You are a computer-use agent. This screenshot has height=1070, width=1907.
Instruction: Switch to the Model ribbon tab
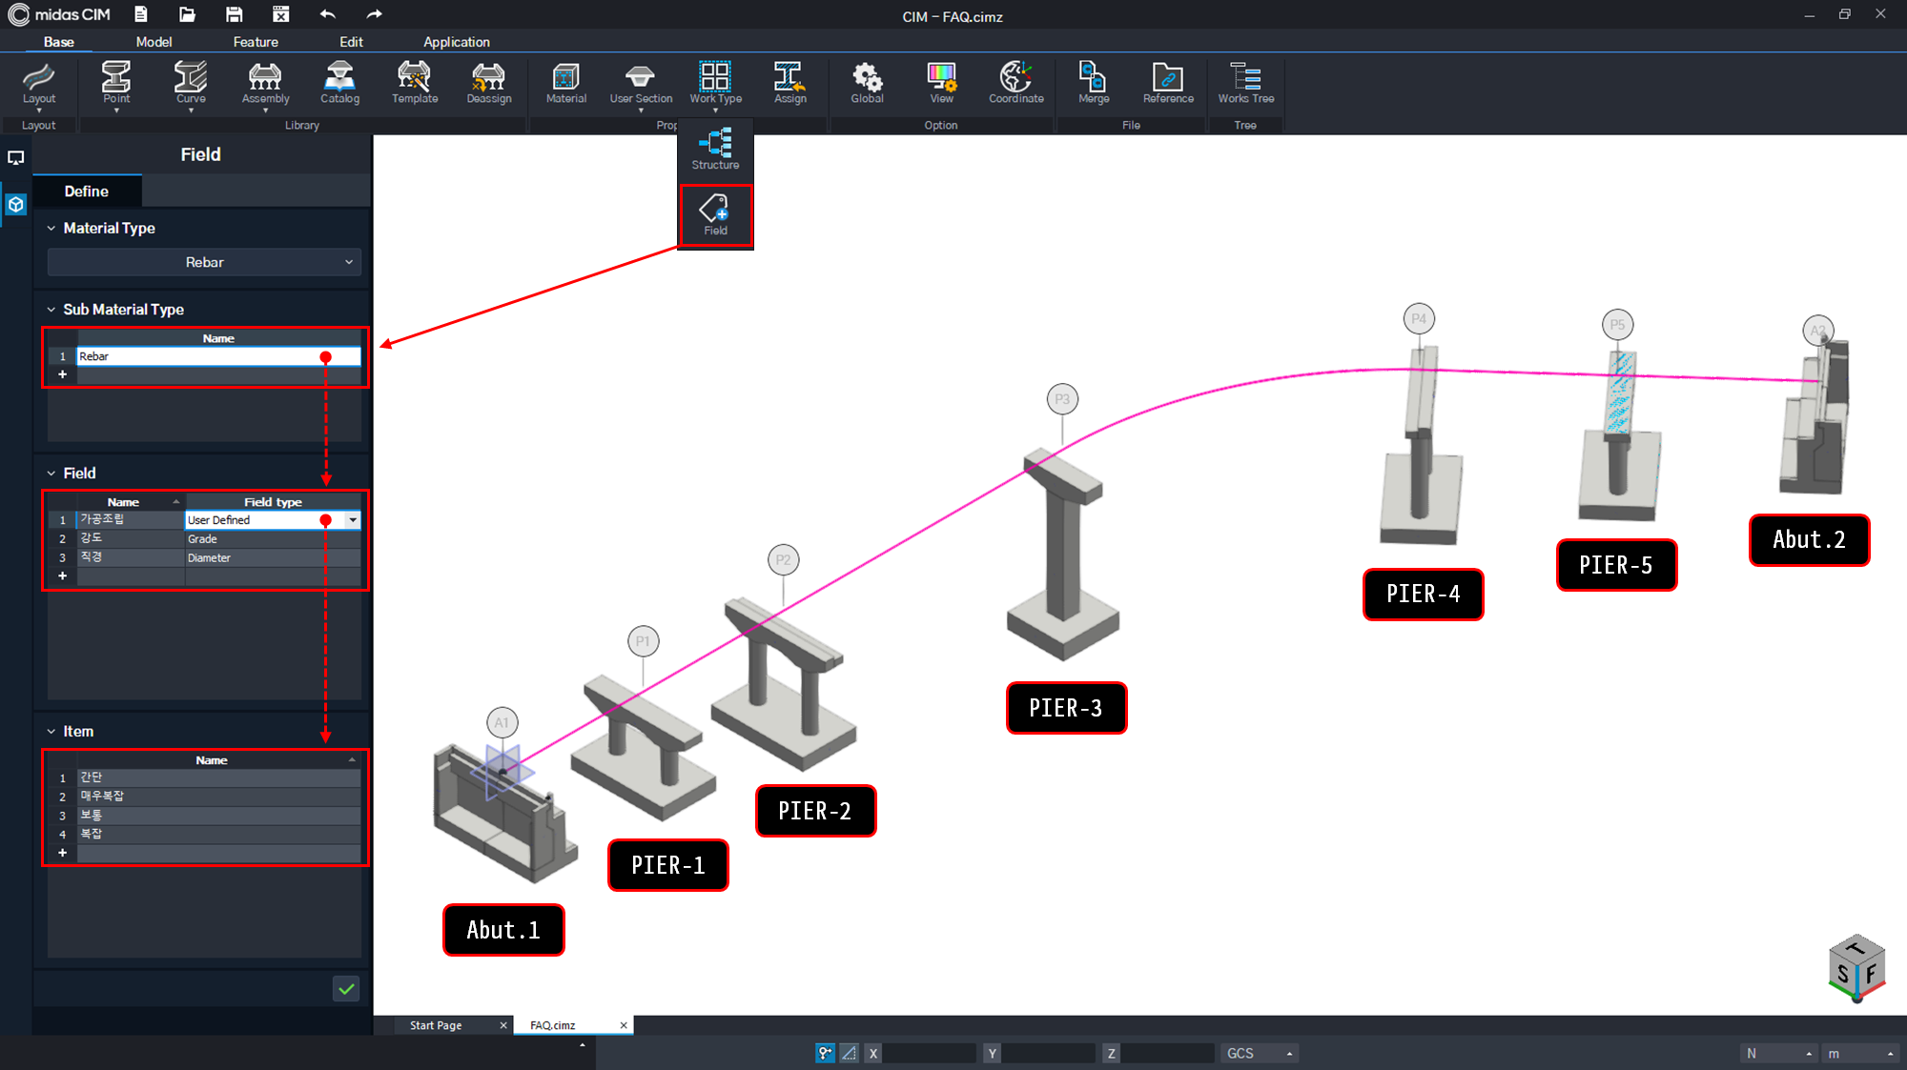tap(154, 42)
